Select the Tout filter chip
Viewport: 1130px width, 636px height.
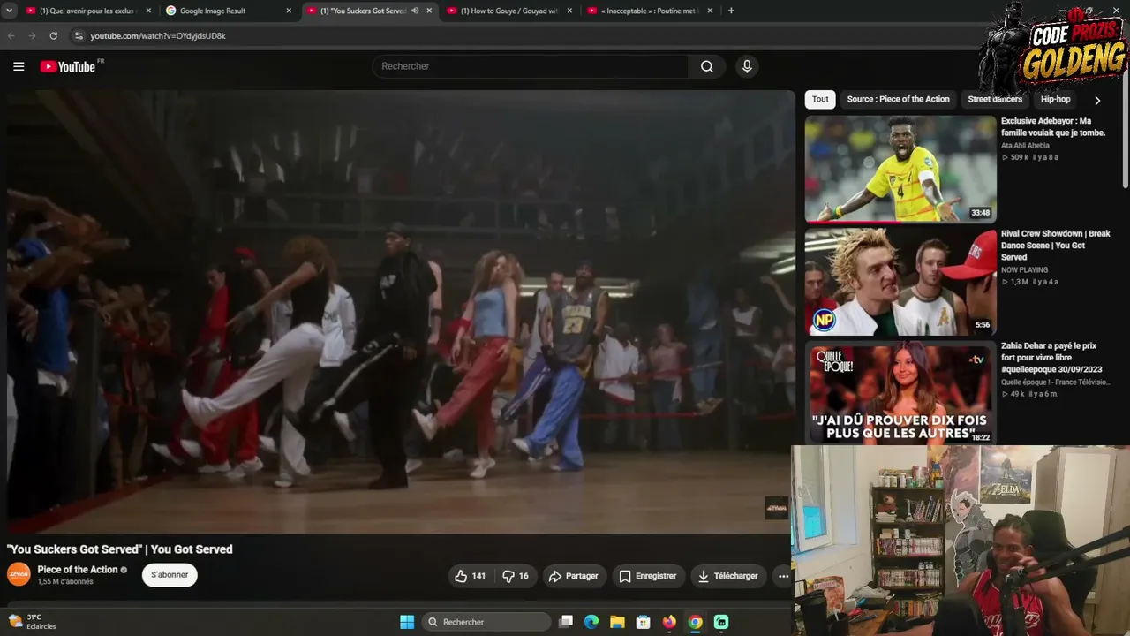(820, 100)
